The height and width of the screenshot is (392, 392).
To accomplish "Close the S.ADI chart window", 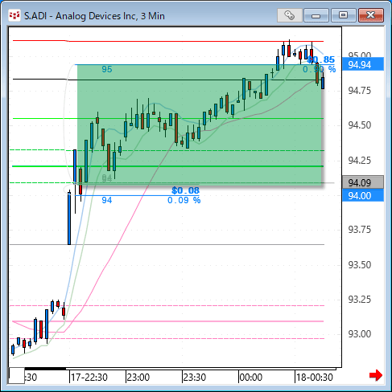I will coord(371,15).
